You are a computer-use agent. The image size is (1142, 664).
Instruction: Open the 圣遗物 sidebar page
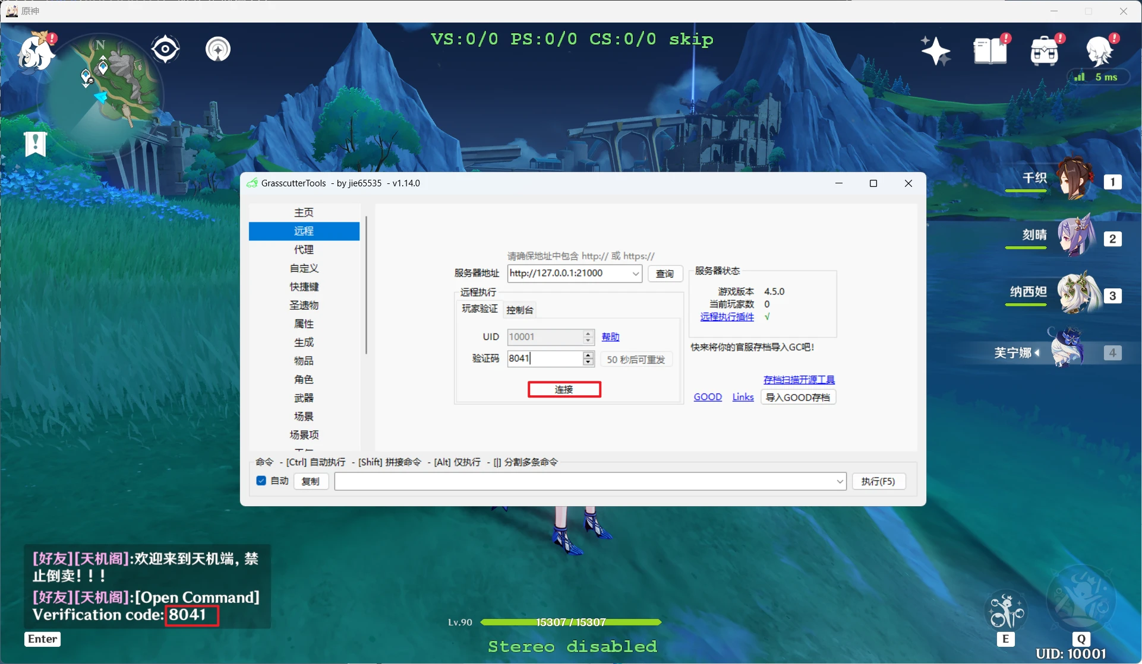[304, 305]
